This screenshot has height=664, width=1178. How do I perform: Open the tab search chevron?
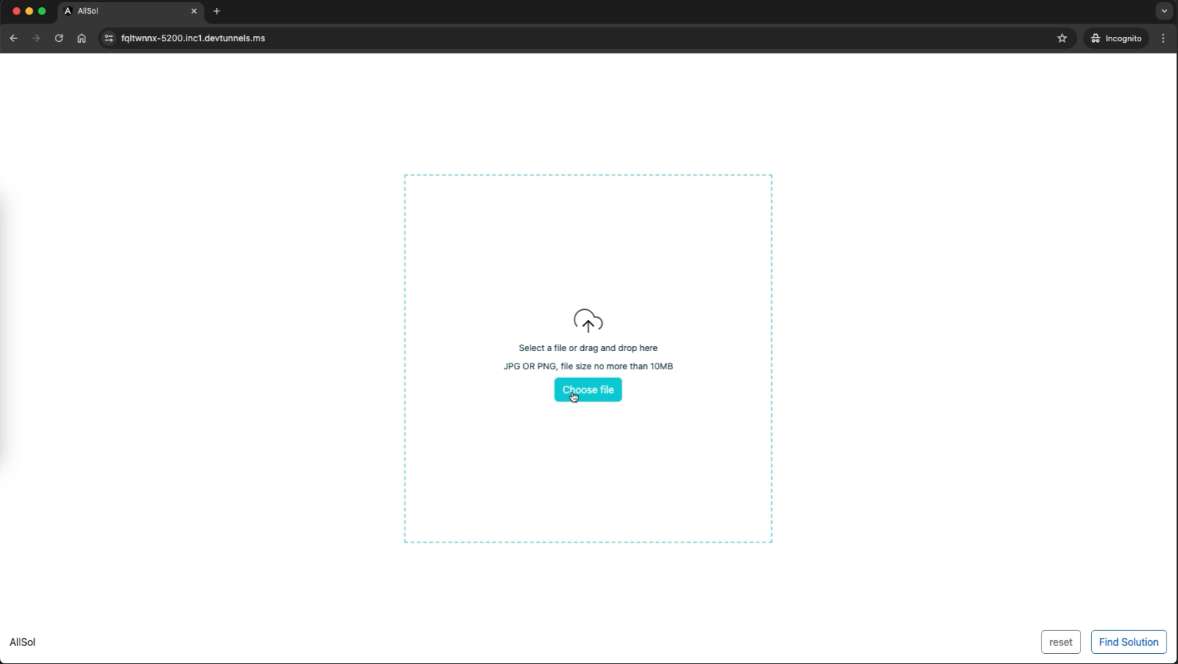[x=1163, y=11]
